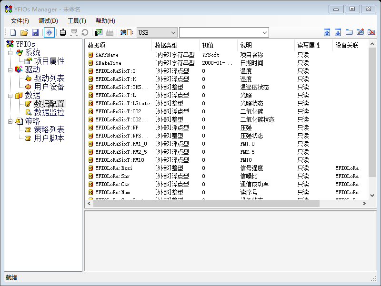Open the C# script tool icon
Viewport: 381px width, 286px height.
coord(99,32)
